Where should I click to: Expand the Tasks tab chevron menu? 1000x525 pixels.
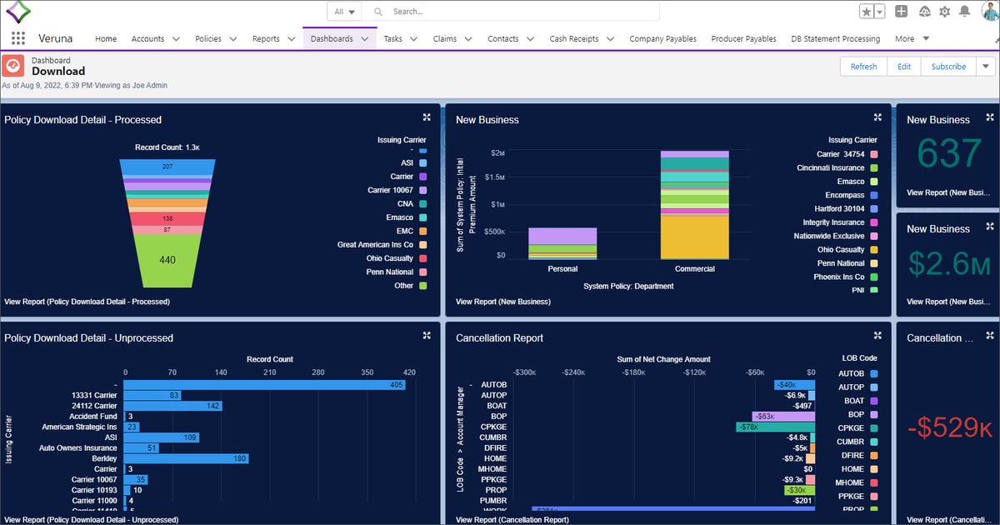click(x=414, y=38)
